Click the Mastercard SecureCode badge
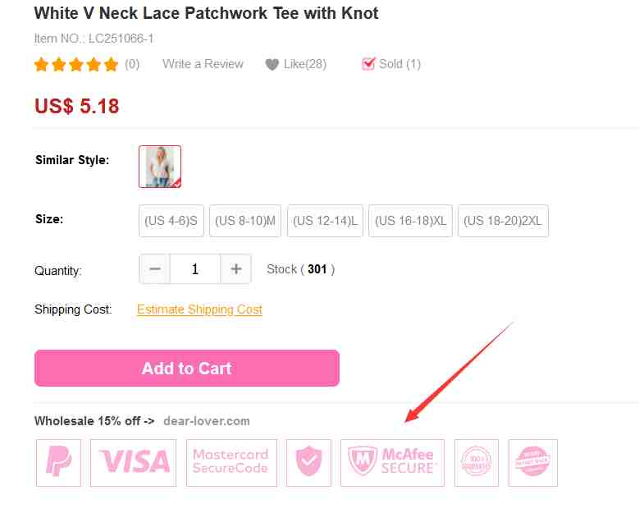Viewport: 639px width, 527px height. [x=231, y=462]
